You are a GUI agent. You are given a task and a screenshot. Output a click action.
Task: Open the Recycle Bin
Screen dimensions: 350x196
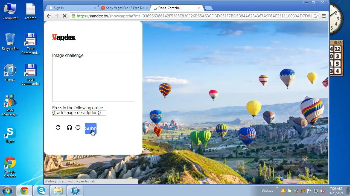coord(10,42)
